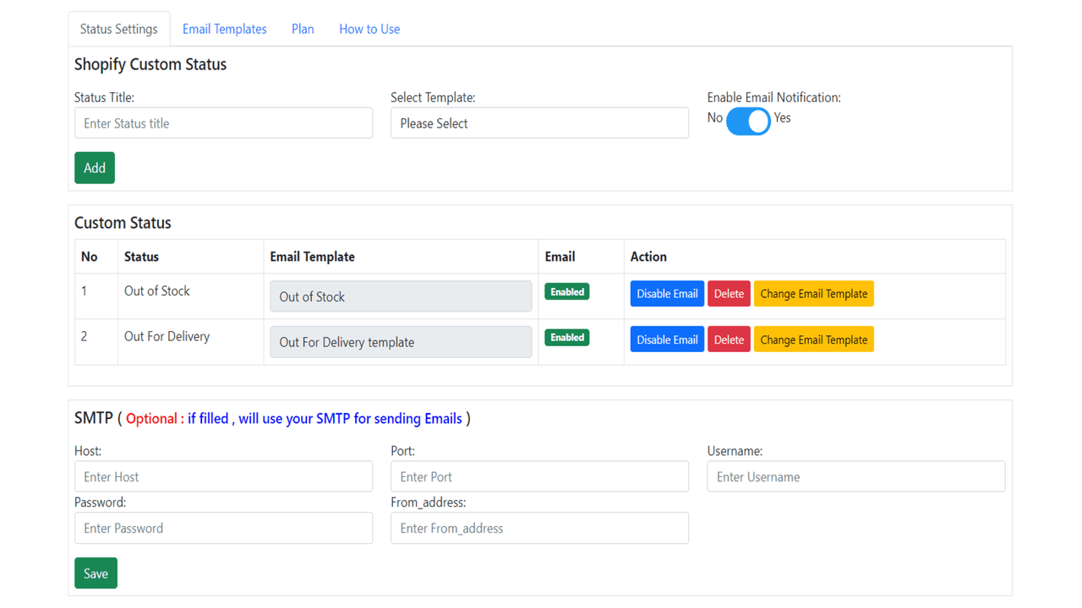Open the Plan tab
The width and height of the screenshot is (1082, 608).
[302, 28]
